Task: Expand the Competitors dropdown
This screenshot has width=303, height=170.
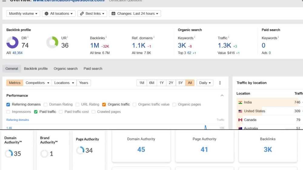Action: [37, 83]
